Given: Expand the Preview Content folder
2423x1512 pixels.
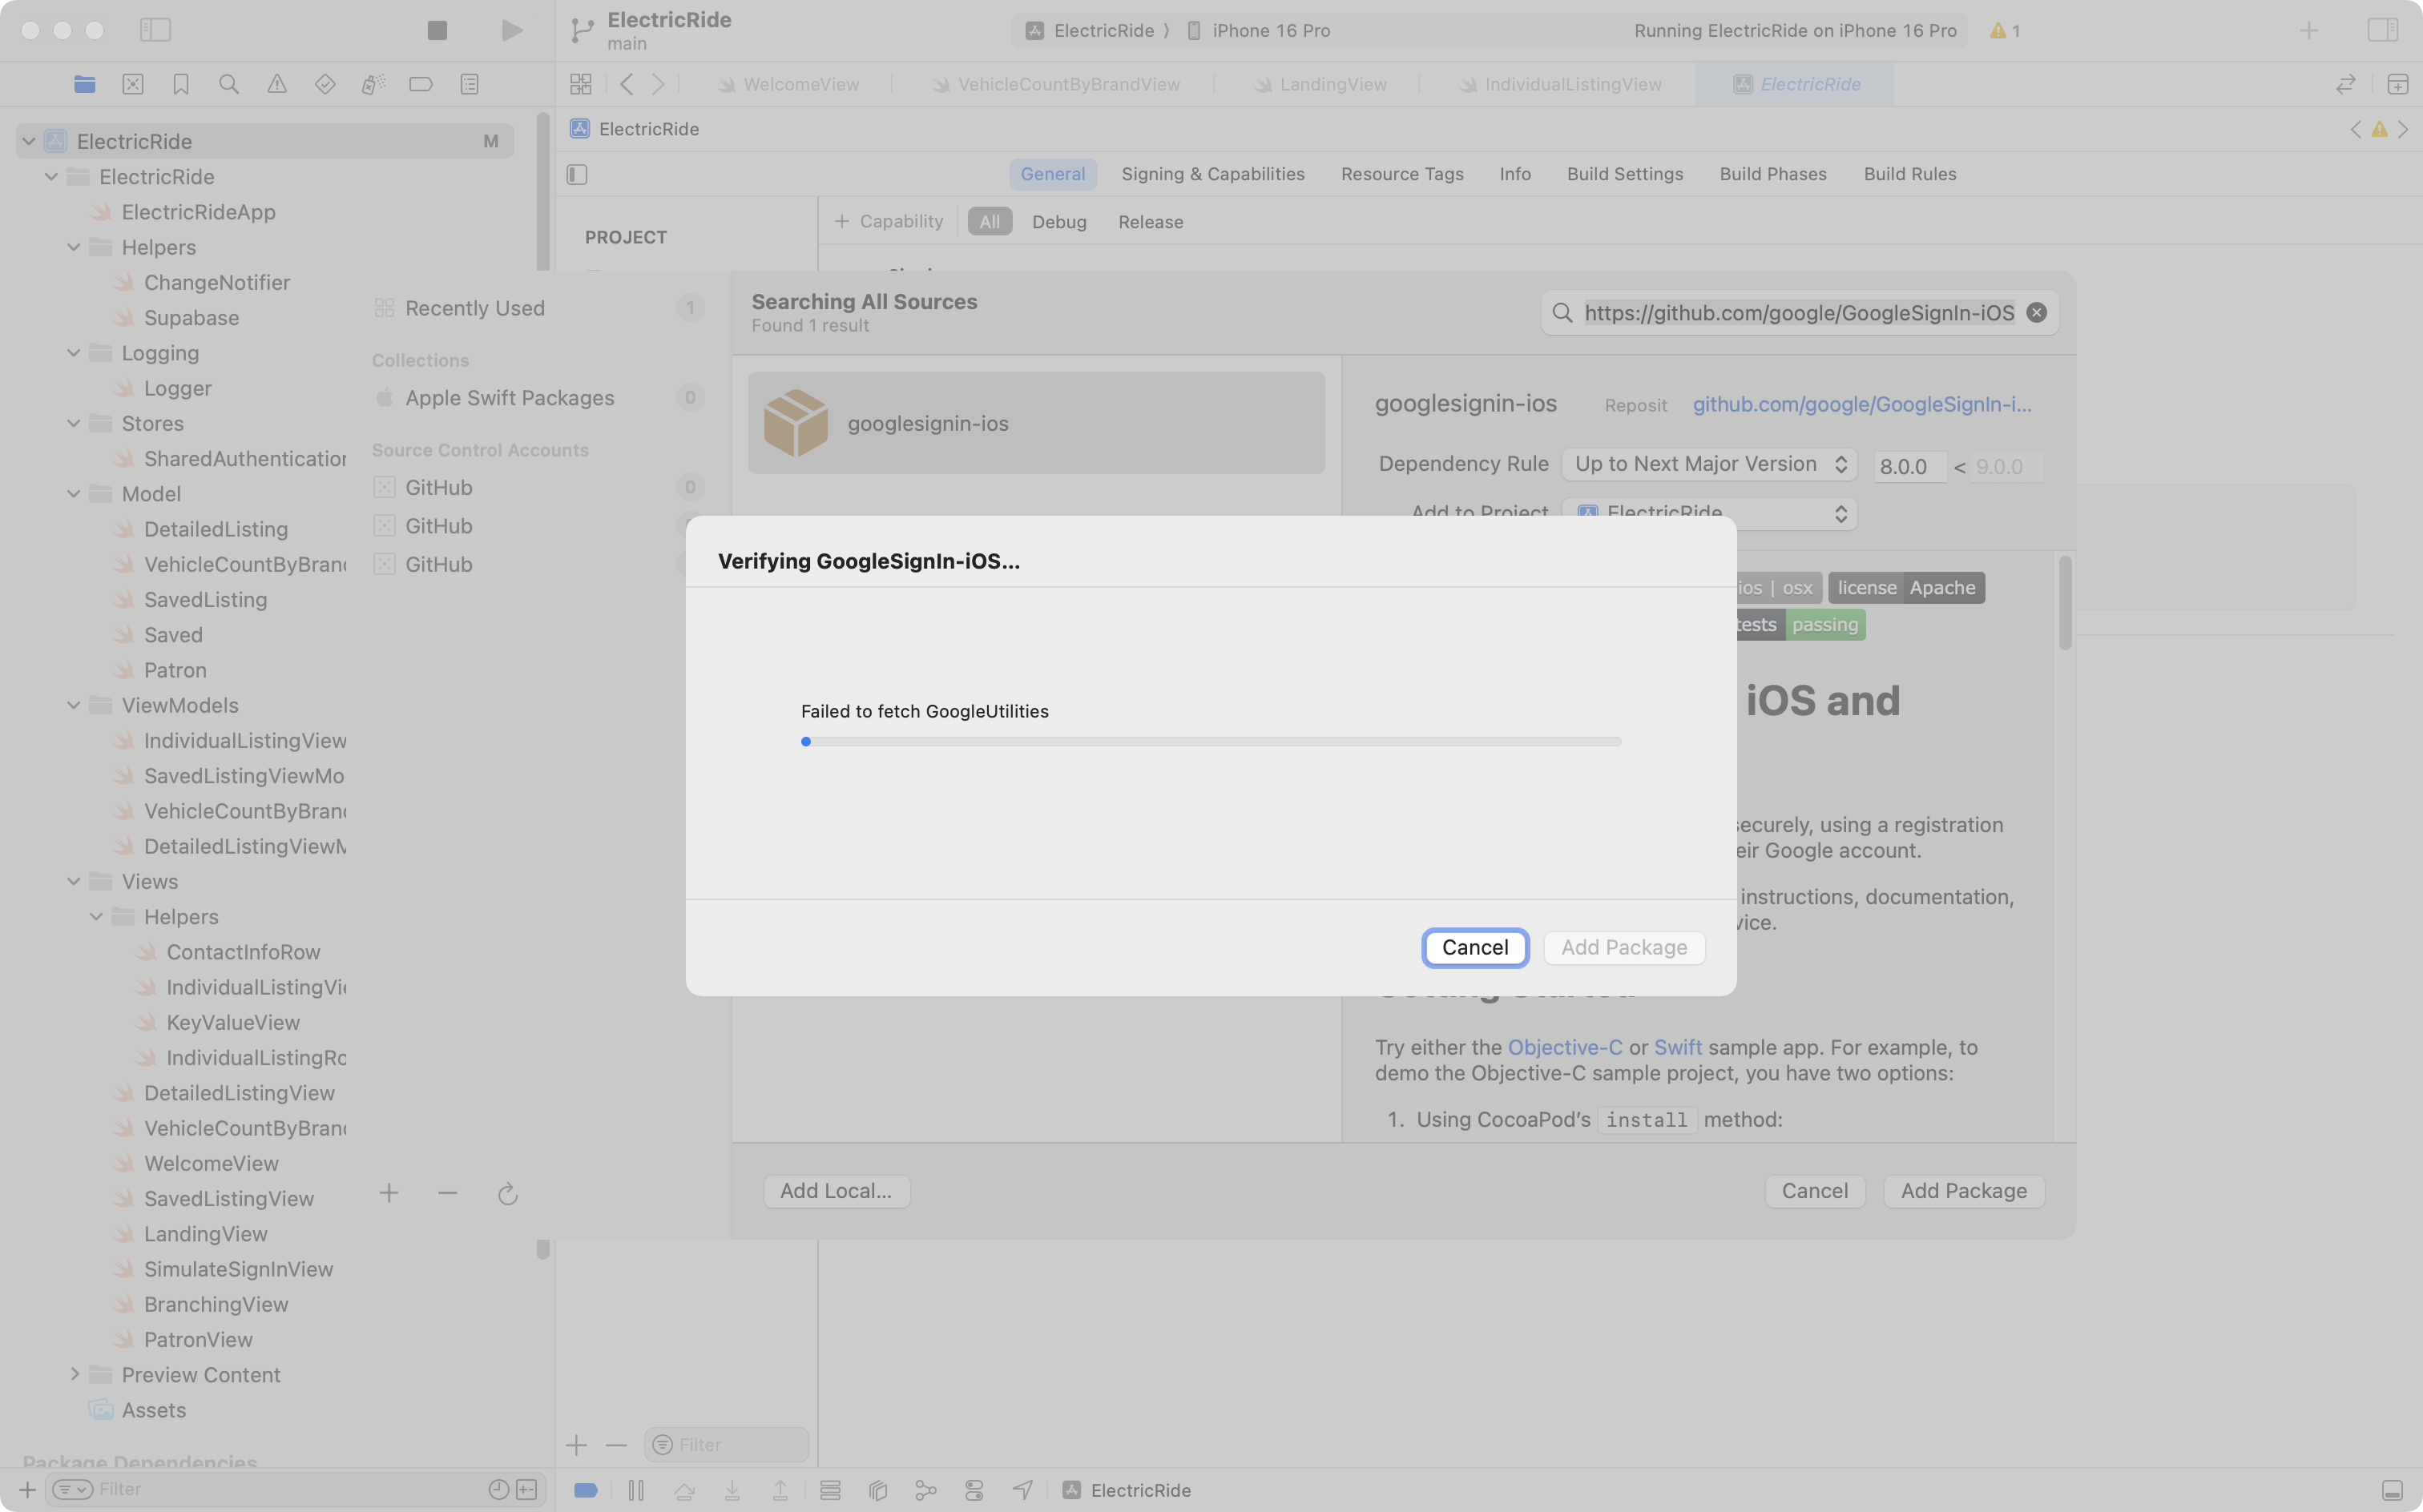Looking at the screenshot, I should [74, 1374].
